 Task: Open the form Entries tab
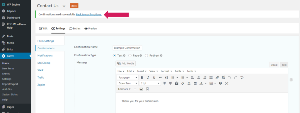pos(75,29)
